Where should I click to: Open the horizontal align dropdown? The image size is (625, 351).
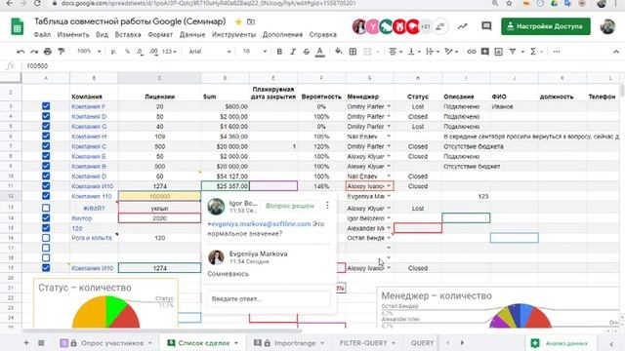(x=395, y=52)
